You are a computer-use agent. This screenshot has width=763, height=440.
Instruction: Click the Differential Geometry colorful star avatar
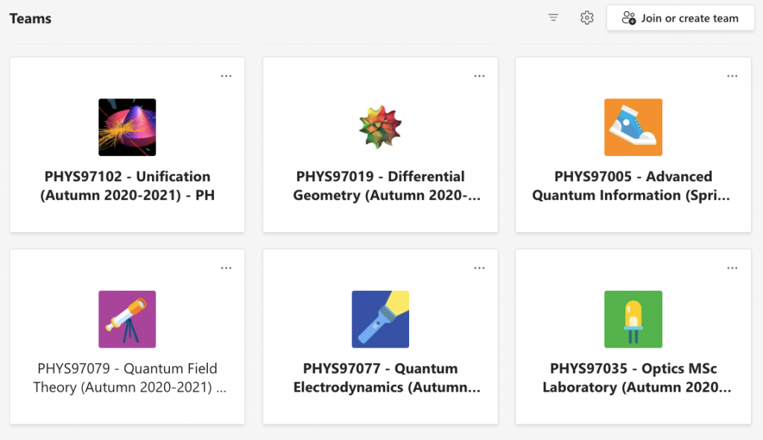[x=380, y=128]
